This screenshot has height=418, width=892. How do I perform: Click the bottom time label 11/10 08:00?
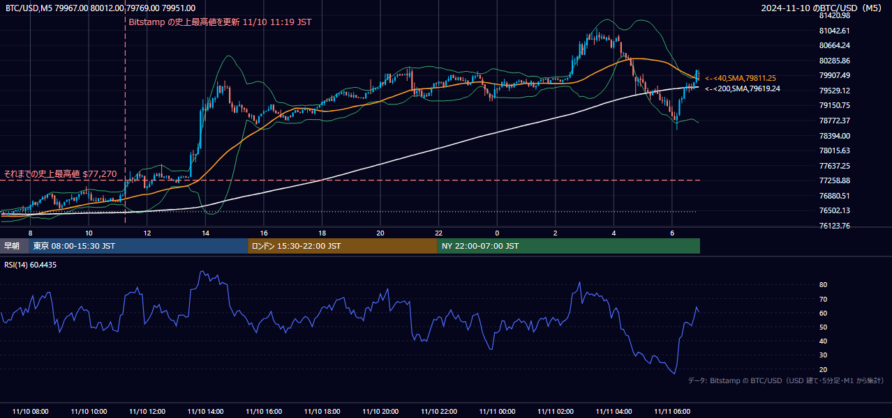pyautogui.click(x=31, y=412)
